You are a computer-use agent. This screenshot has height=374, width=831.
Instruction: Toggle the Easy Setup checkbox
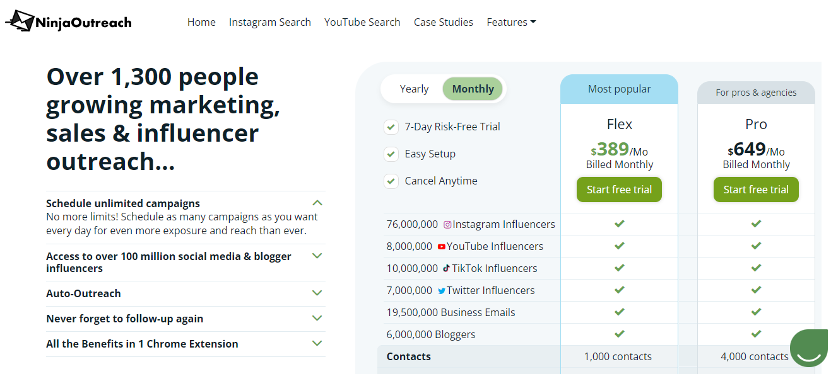(x=391, y=154)
